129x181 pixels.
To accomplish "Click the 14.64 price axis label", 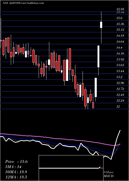I will pos(120,42).
